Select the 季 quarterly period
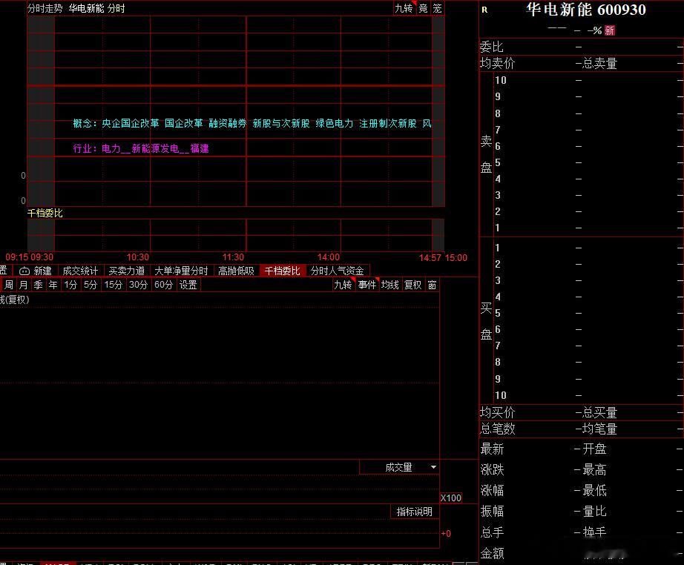Screen dimensions: 684x565 pos(39,285)
